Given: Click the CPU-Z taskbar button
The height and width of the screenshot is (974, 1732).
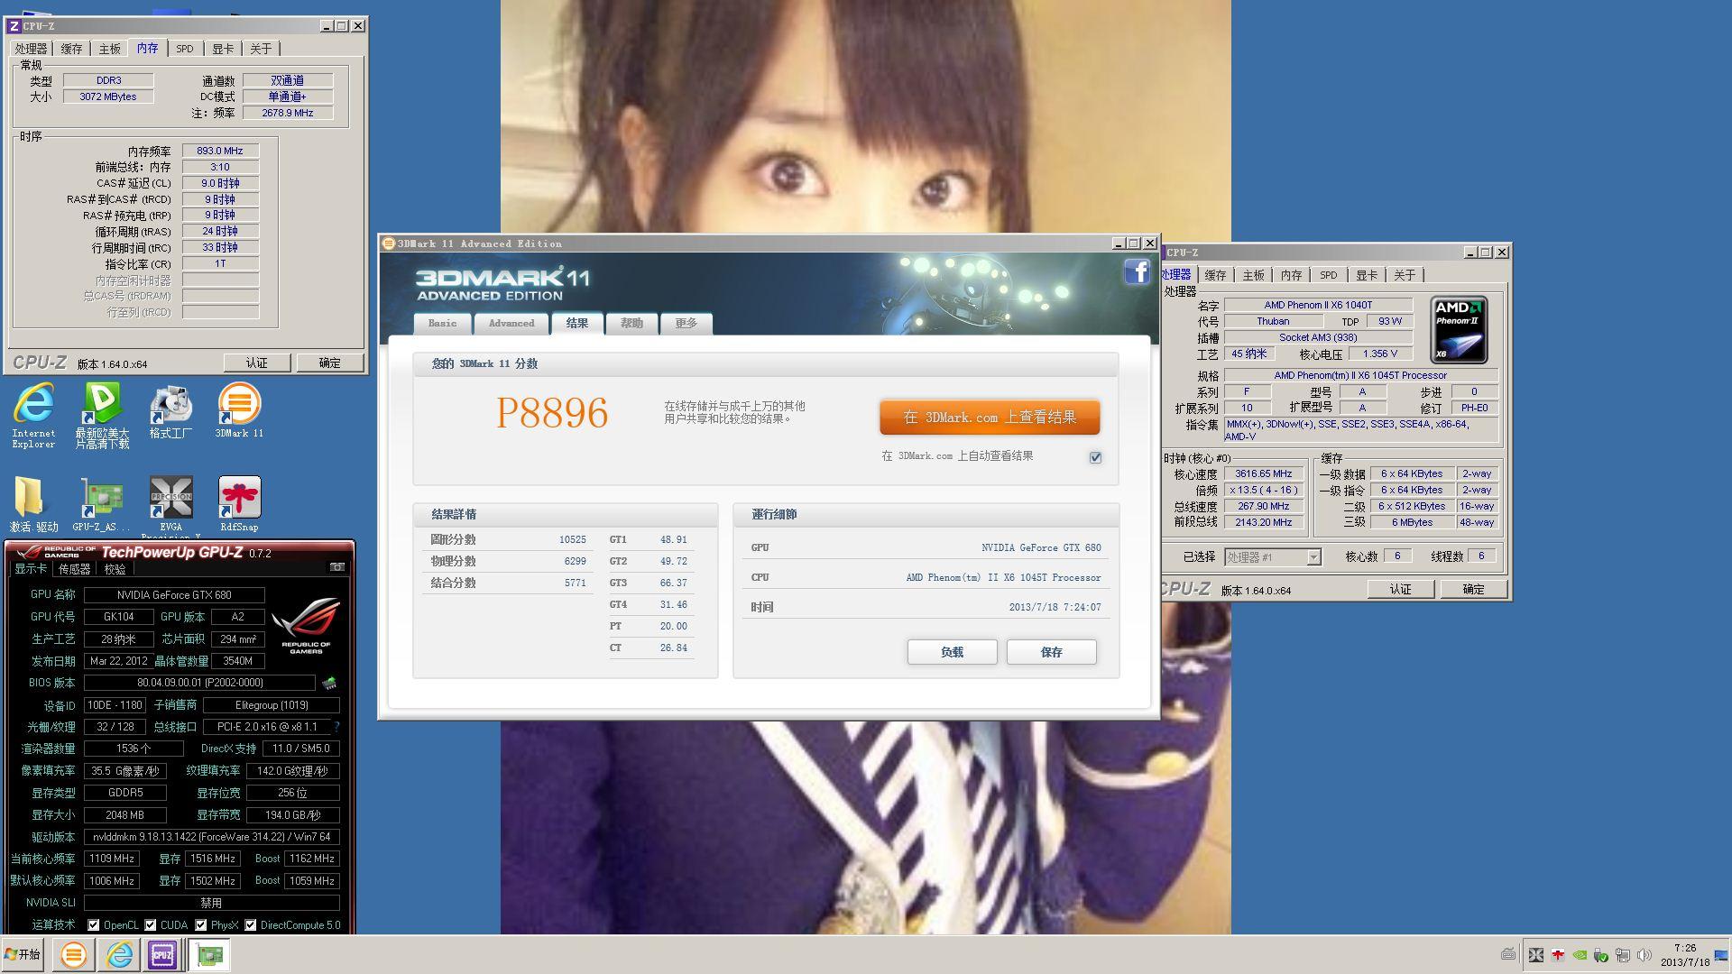Looking at the screenshot, I should pos(162,955).
